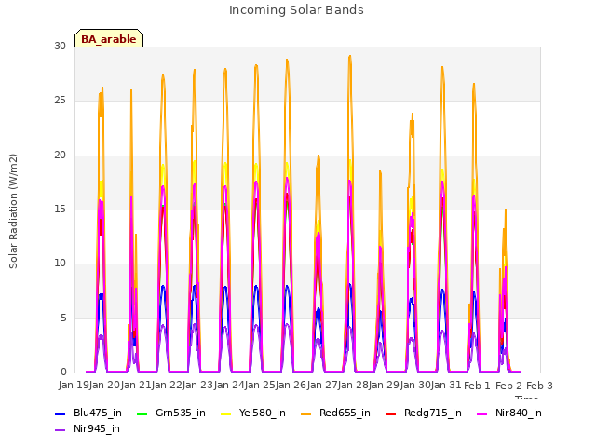
Task: Click the Jan 20 x-axis tick label
Action: 104,386
